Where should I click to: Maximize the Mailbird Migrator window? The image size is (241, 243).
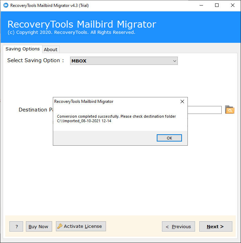217,6
